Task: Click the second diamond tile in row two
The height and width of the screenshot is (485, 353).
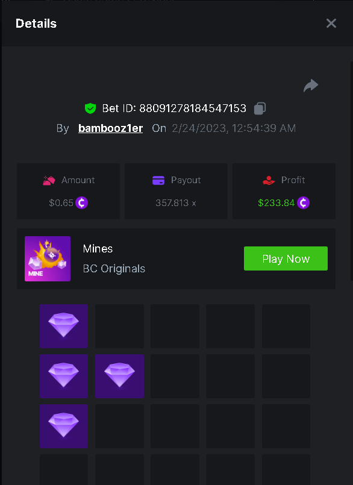Action: click(x=119, y=376)
